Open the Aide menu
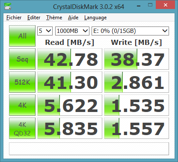Screen dimensions: 178x162 coord(73,18)
